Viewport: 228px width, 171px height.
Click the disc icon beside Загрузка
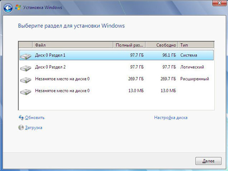click(x=21, y=128)
